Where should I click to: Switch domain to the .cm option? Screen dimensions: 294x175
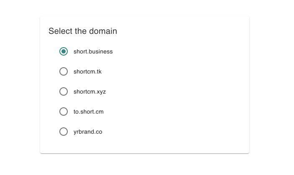[x=64, y=112]
